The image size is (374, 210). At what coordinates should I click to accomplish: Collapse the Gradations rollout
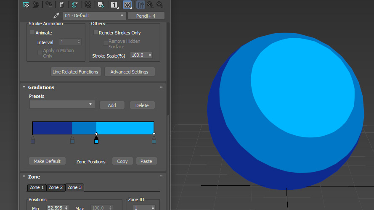[24, 87]
